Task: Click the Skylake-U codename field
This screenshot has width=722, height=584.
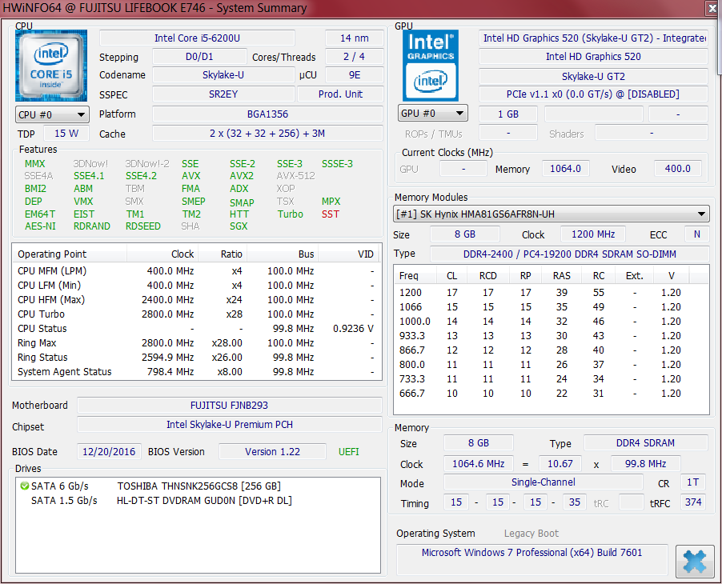Action: [x=223, y=75]
